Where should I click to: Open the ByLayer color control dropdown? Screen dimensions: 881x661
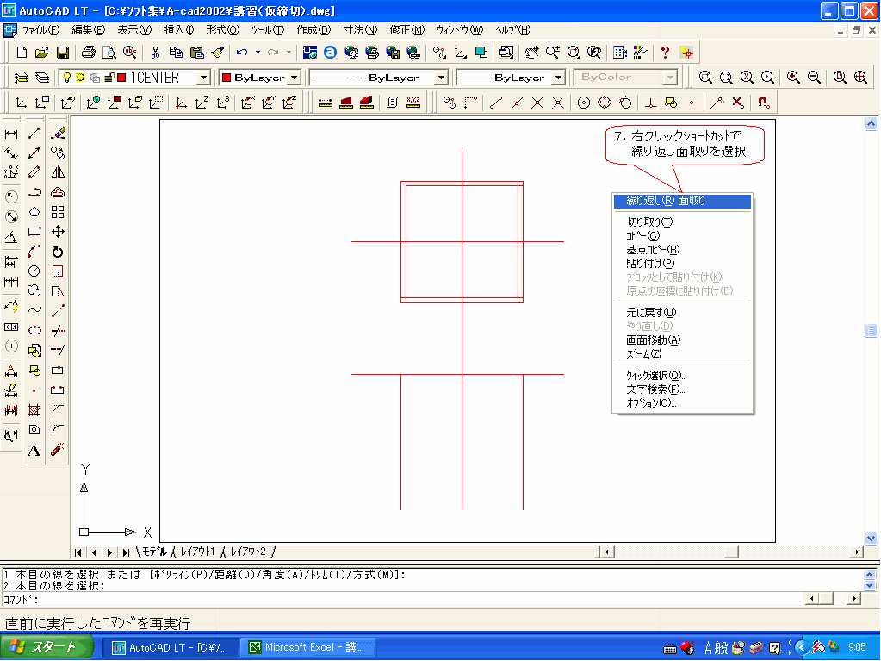(x=295, y=77)
